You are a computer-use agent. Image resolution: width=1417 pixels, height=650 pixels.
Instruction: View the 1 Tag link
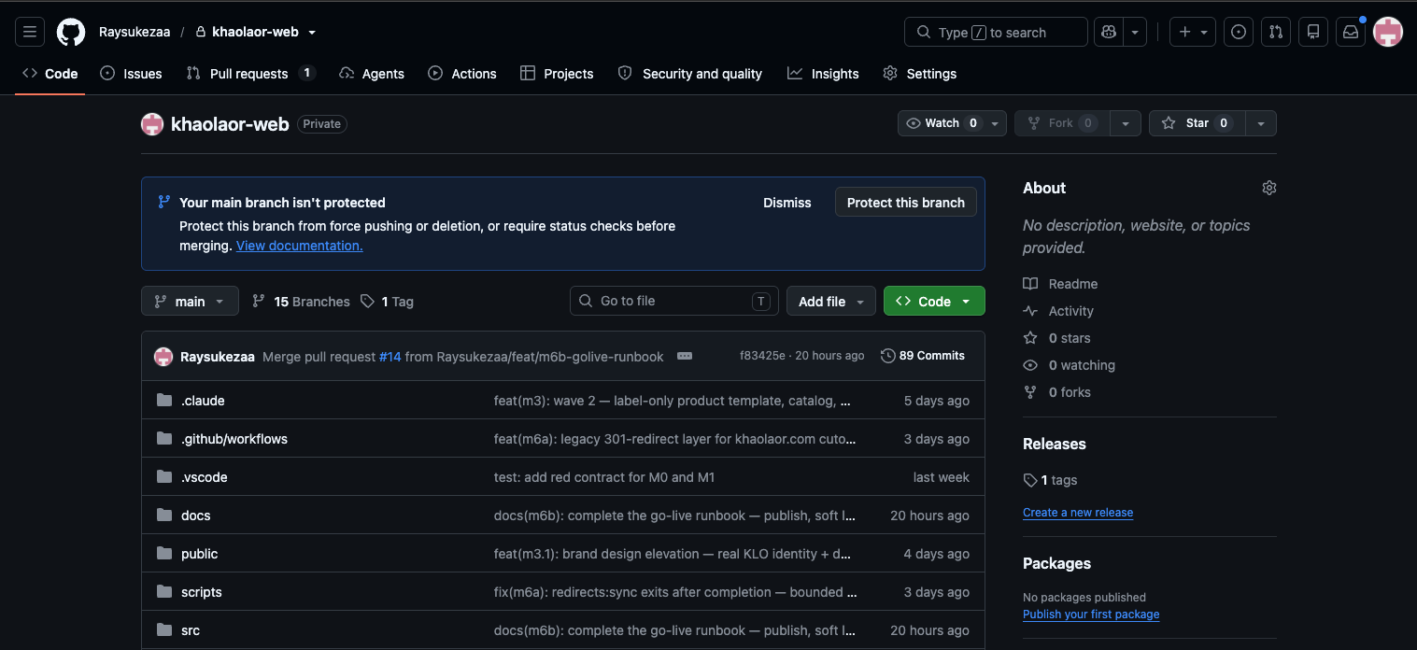387,302
